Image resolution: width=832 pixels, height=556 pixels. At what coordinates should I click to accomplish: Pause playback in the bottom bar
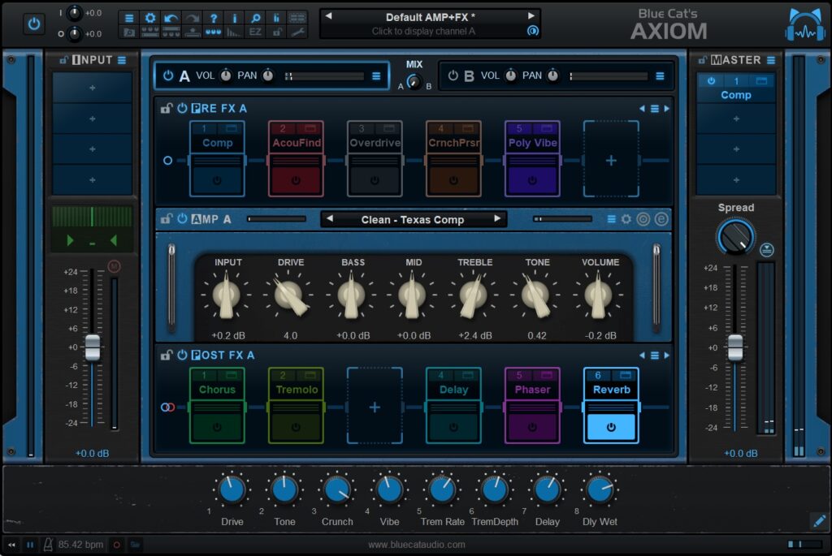(x=30, y=545)
